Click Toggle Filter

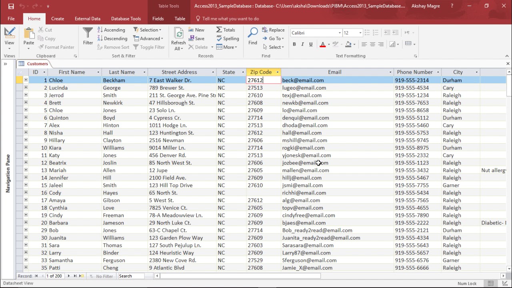tap(149, 47)
